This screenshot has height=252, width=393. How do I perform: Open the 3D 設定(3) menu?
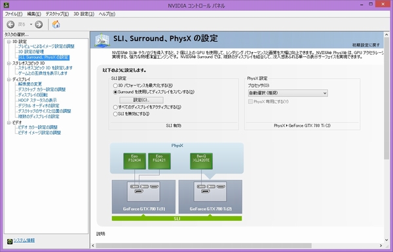[x=84, y=14]
